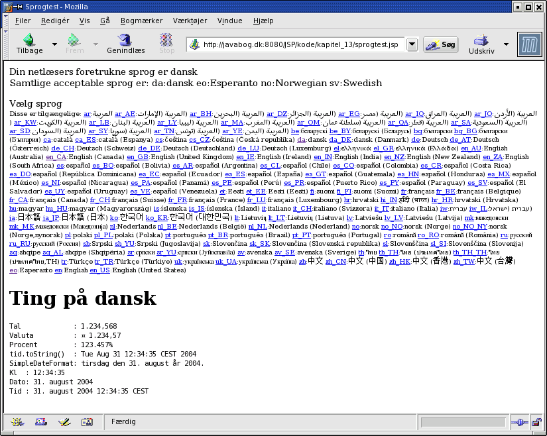Open the Mail icon in status bar
The image size is (547, 436).
[x=41, y=421]
